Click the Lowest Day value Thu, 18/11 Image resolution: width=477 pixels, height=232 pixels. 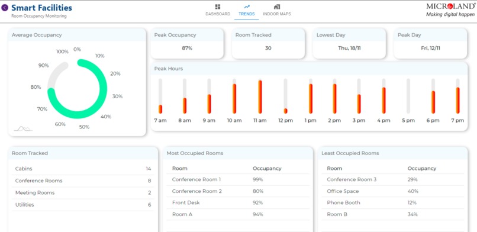(349, 48)
